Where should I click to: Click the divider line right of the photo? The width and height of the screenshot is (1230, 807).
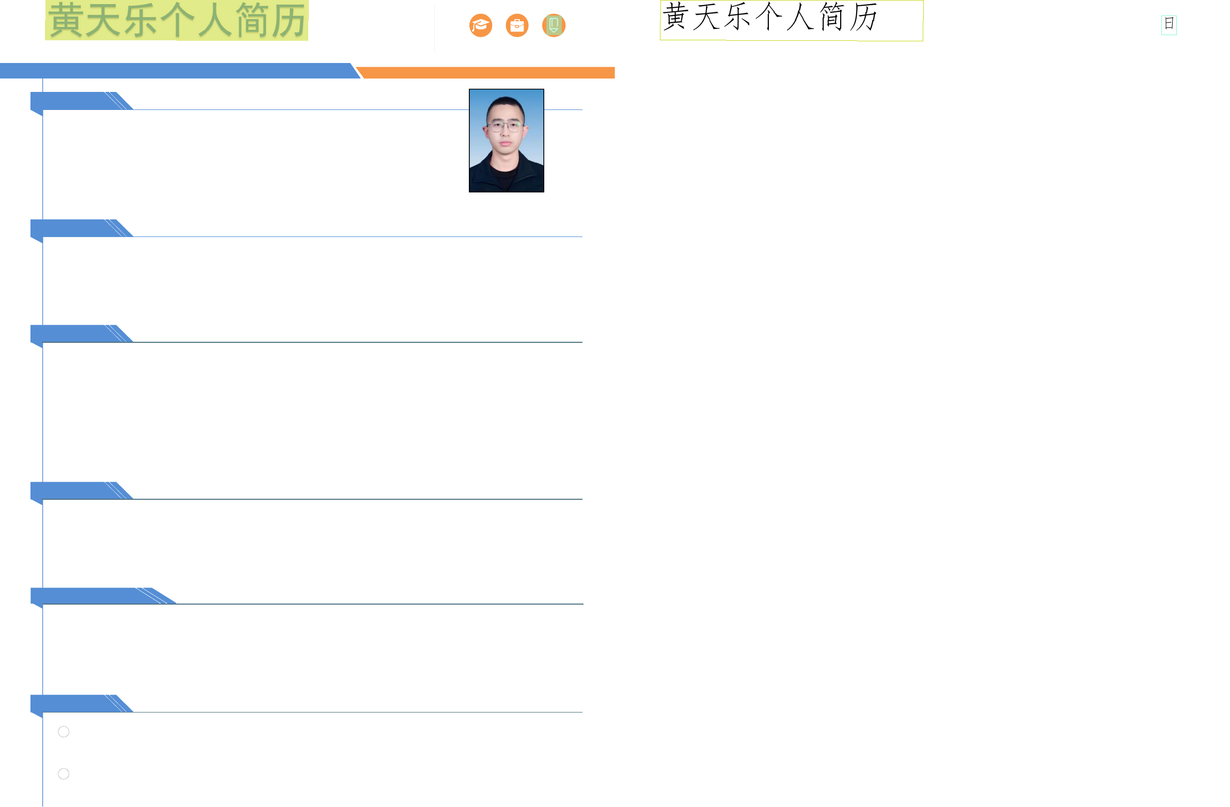click(563, 109)
